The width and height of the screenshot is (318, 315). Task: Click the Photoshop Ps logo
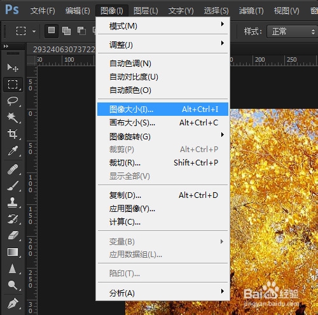click(12, 10)
